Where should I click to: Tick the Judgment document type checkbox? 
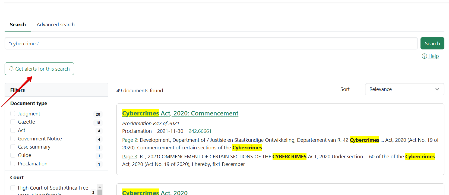[13, 114]
